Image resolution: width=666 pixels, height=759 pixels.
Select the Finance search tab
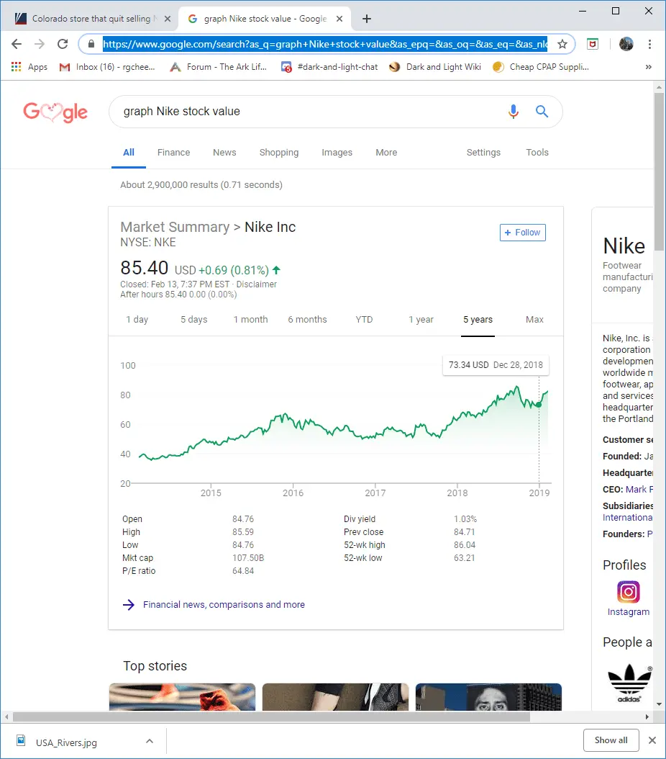pyautogui.click(x=173, y=153)
